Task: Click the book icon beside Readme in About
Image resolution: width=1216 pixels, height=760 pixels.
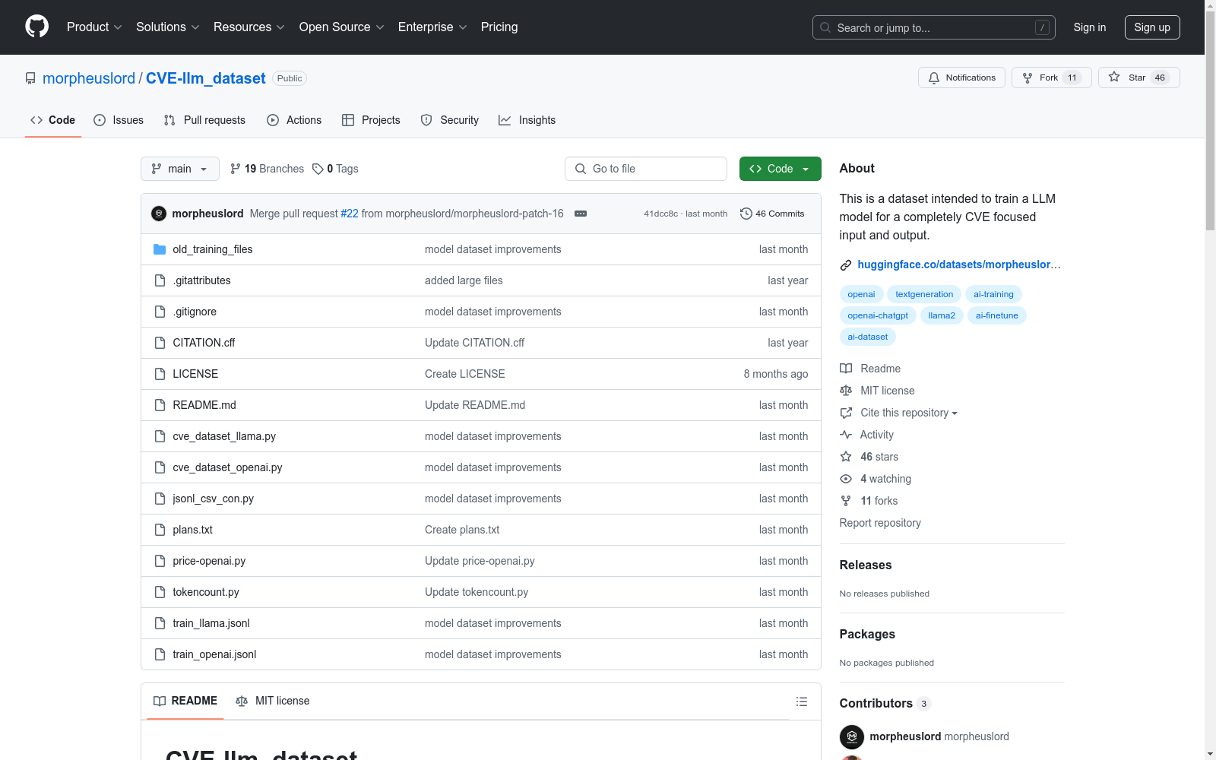Action: (846, 369)
